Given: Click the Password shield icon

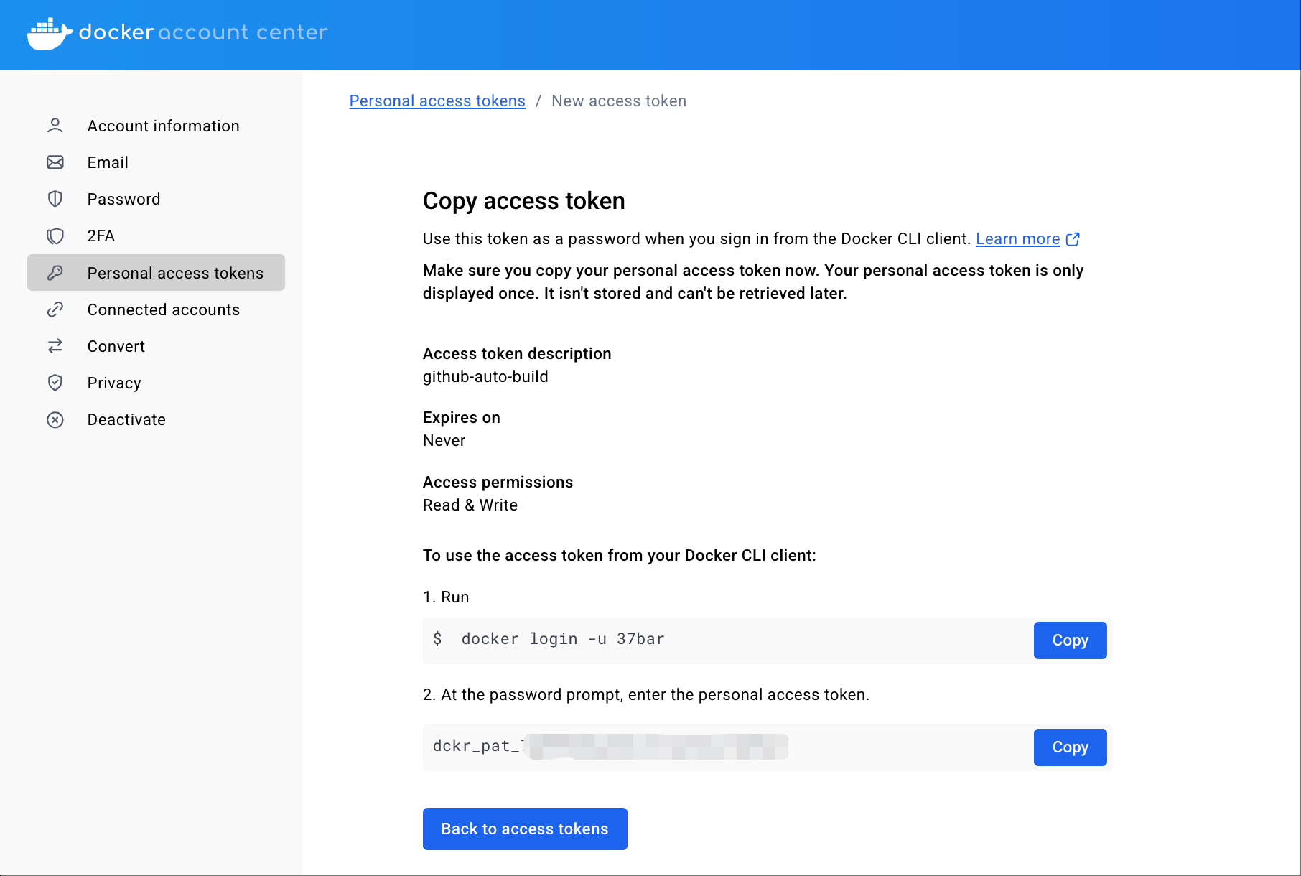Looking at the screenshot, I should pos(55,199).
